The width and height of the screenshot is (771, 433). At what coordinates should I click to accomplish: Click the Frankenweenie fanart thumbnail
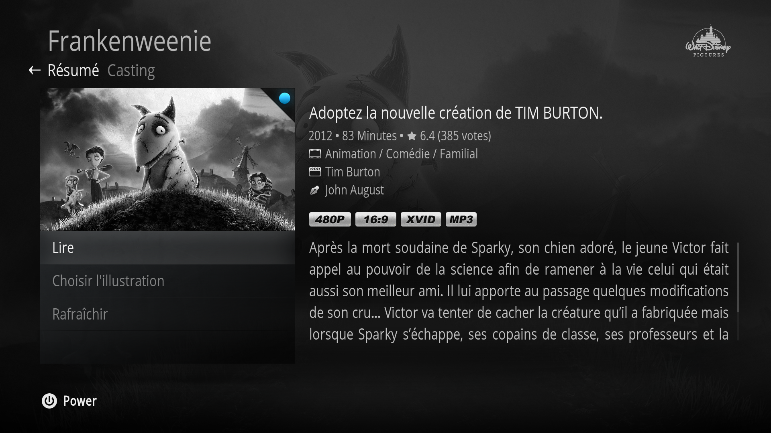click(x=167, y=159)
